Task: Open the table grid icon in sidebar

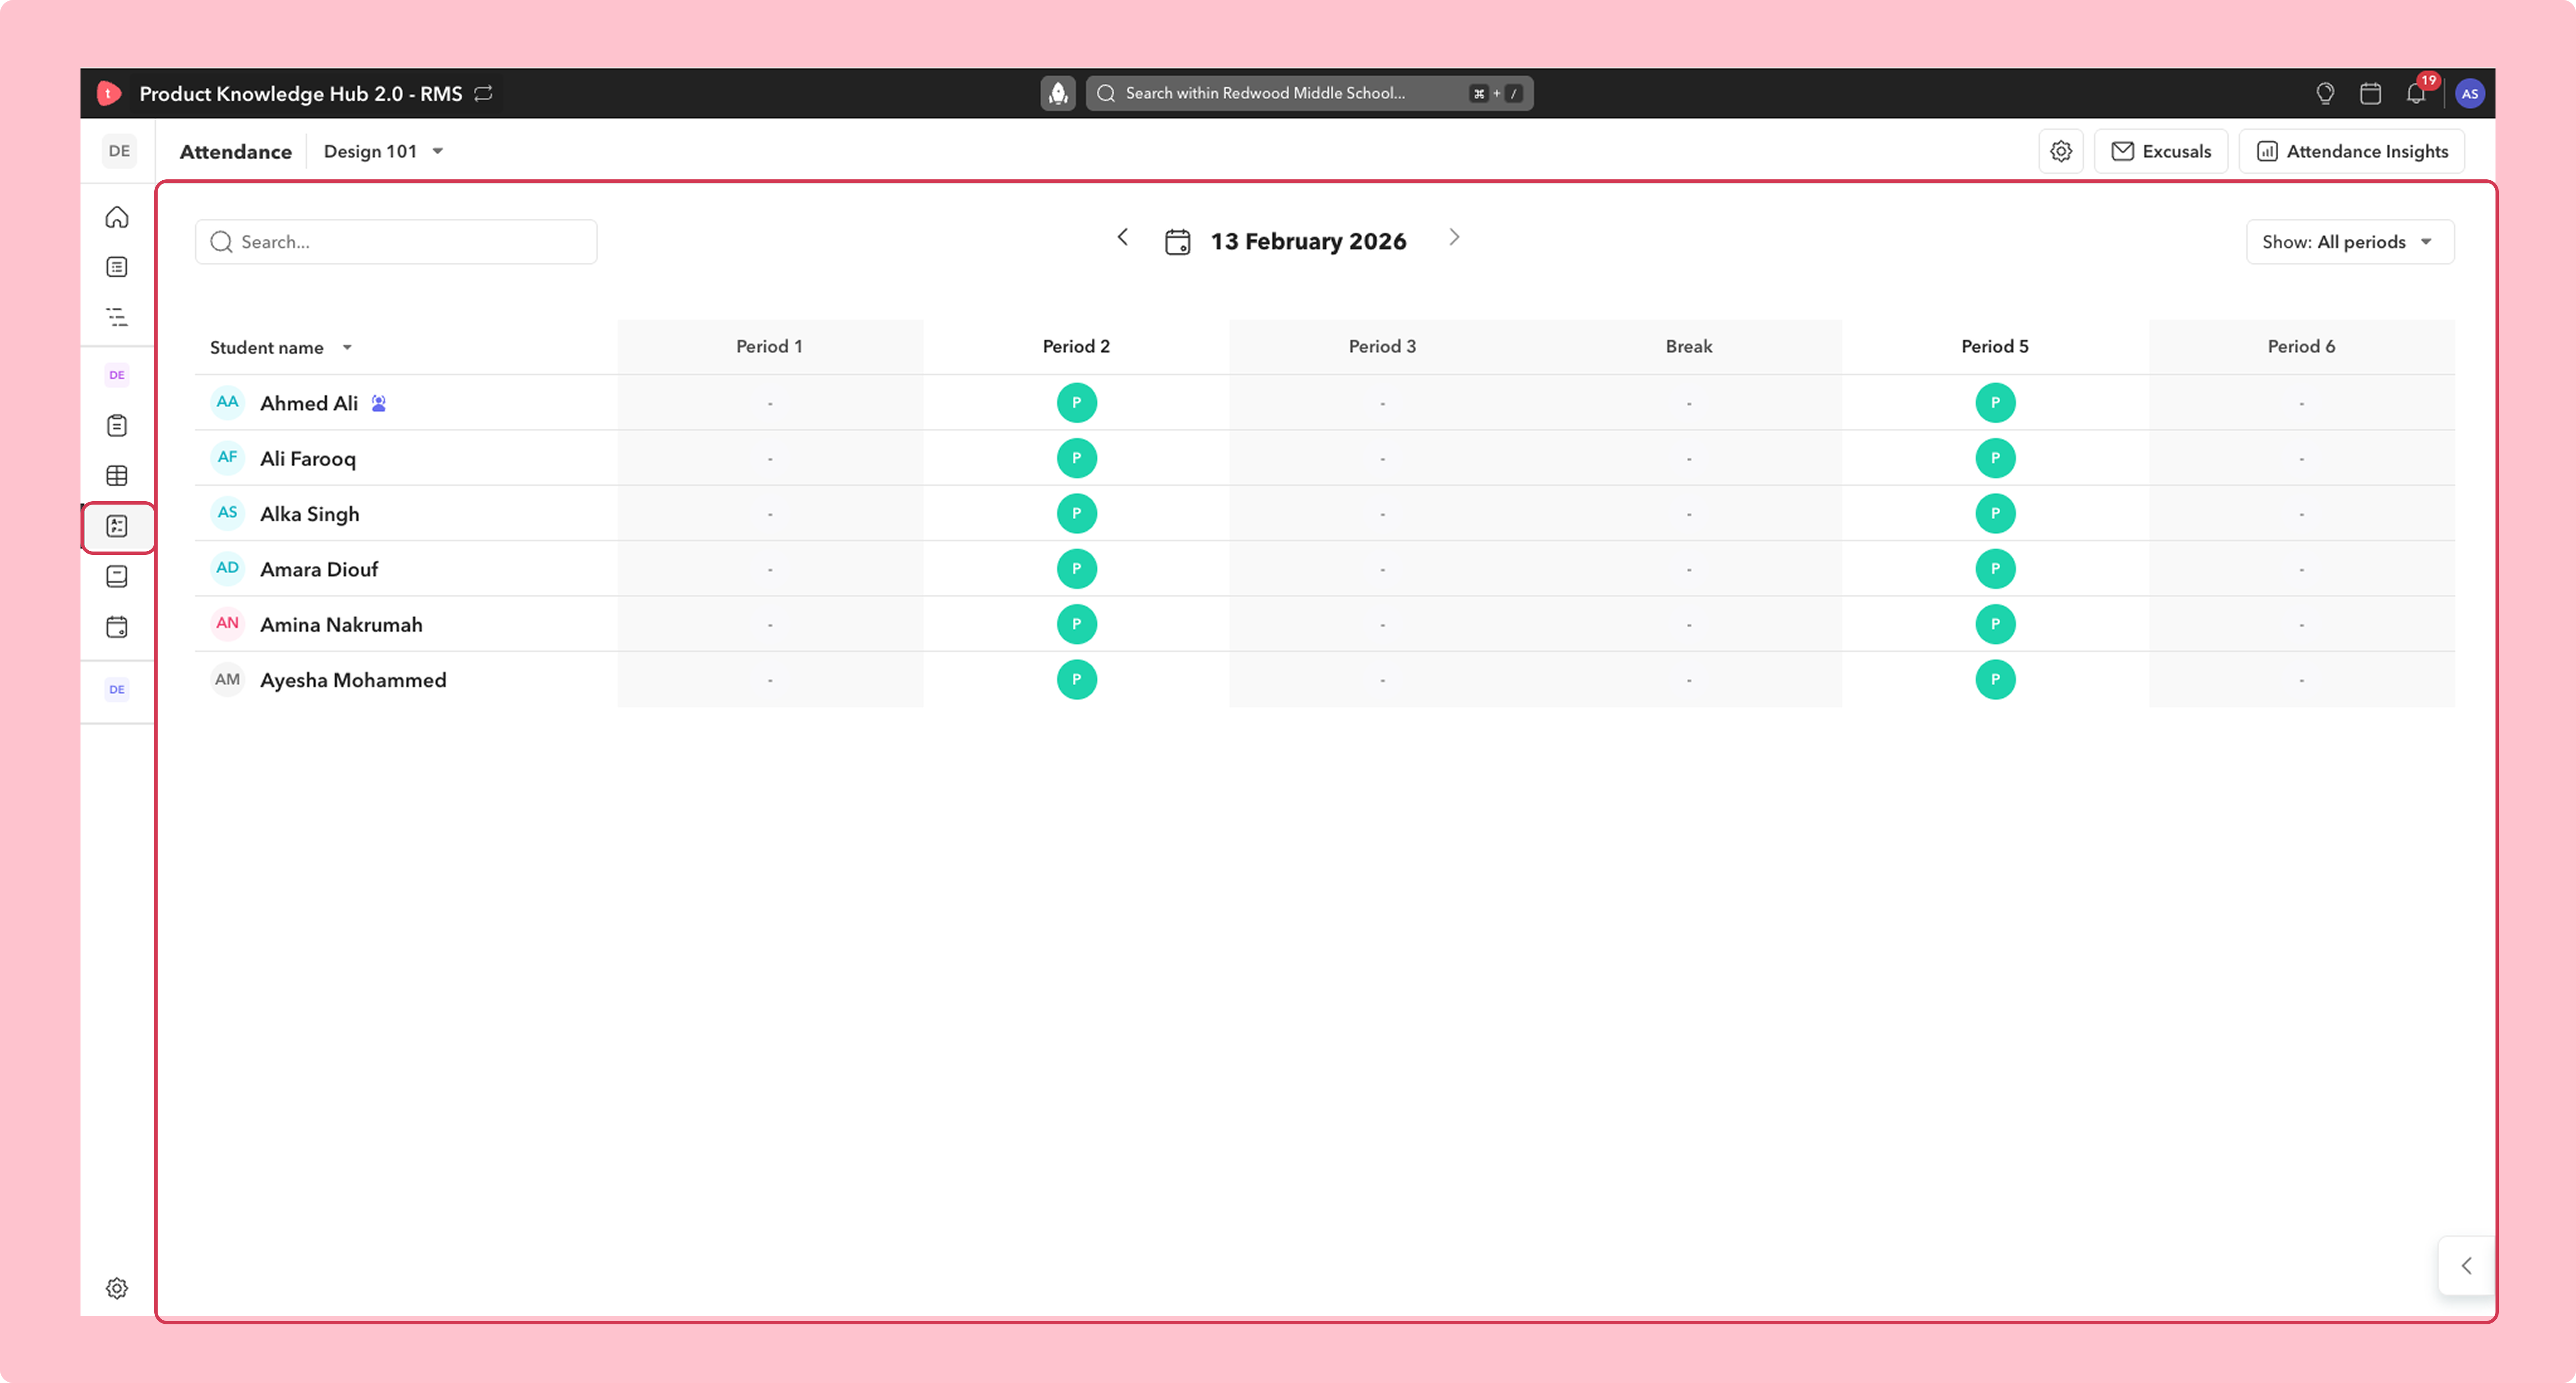Action: pyautogui.click(x=117, y=476)
